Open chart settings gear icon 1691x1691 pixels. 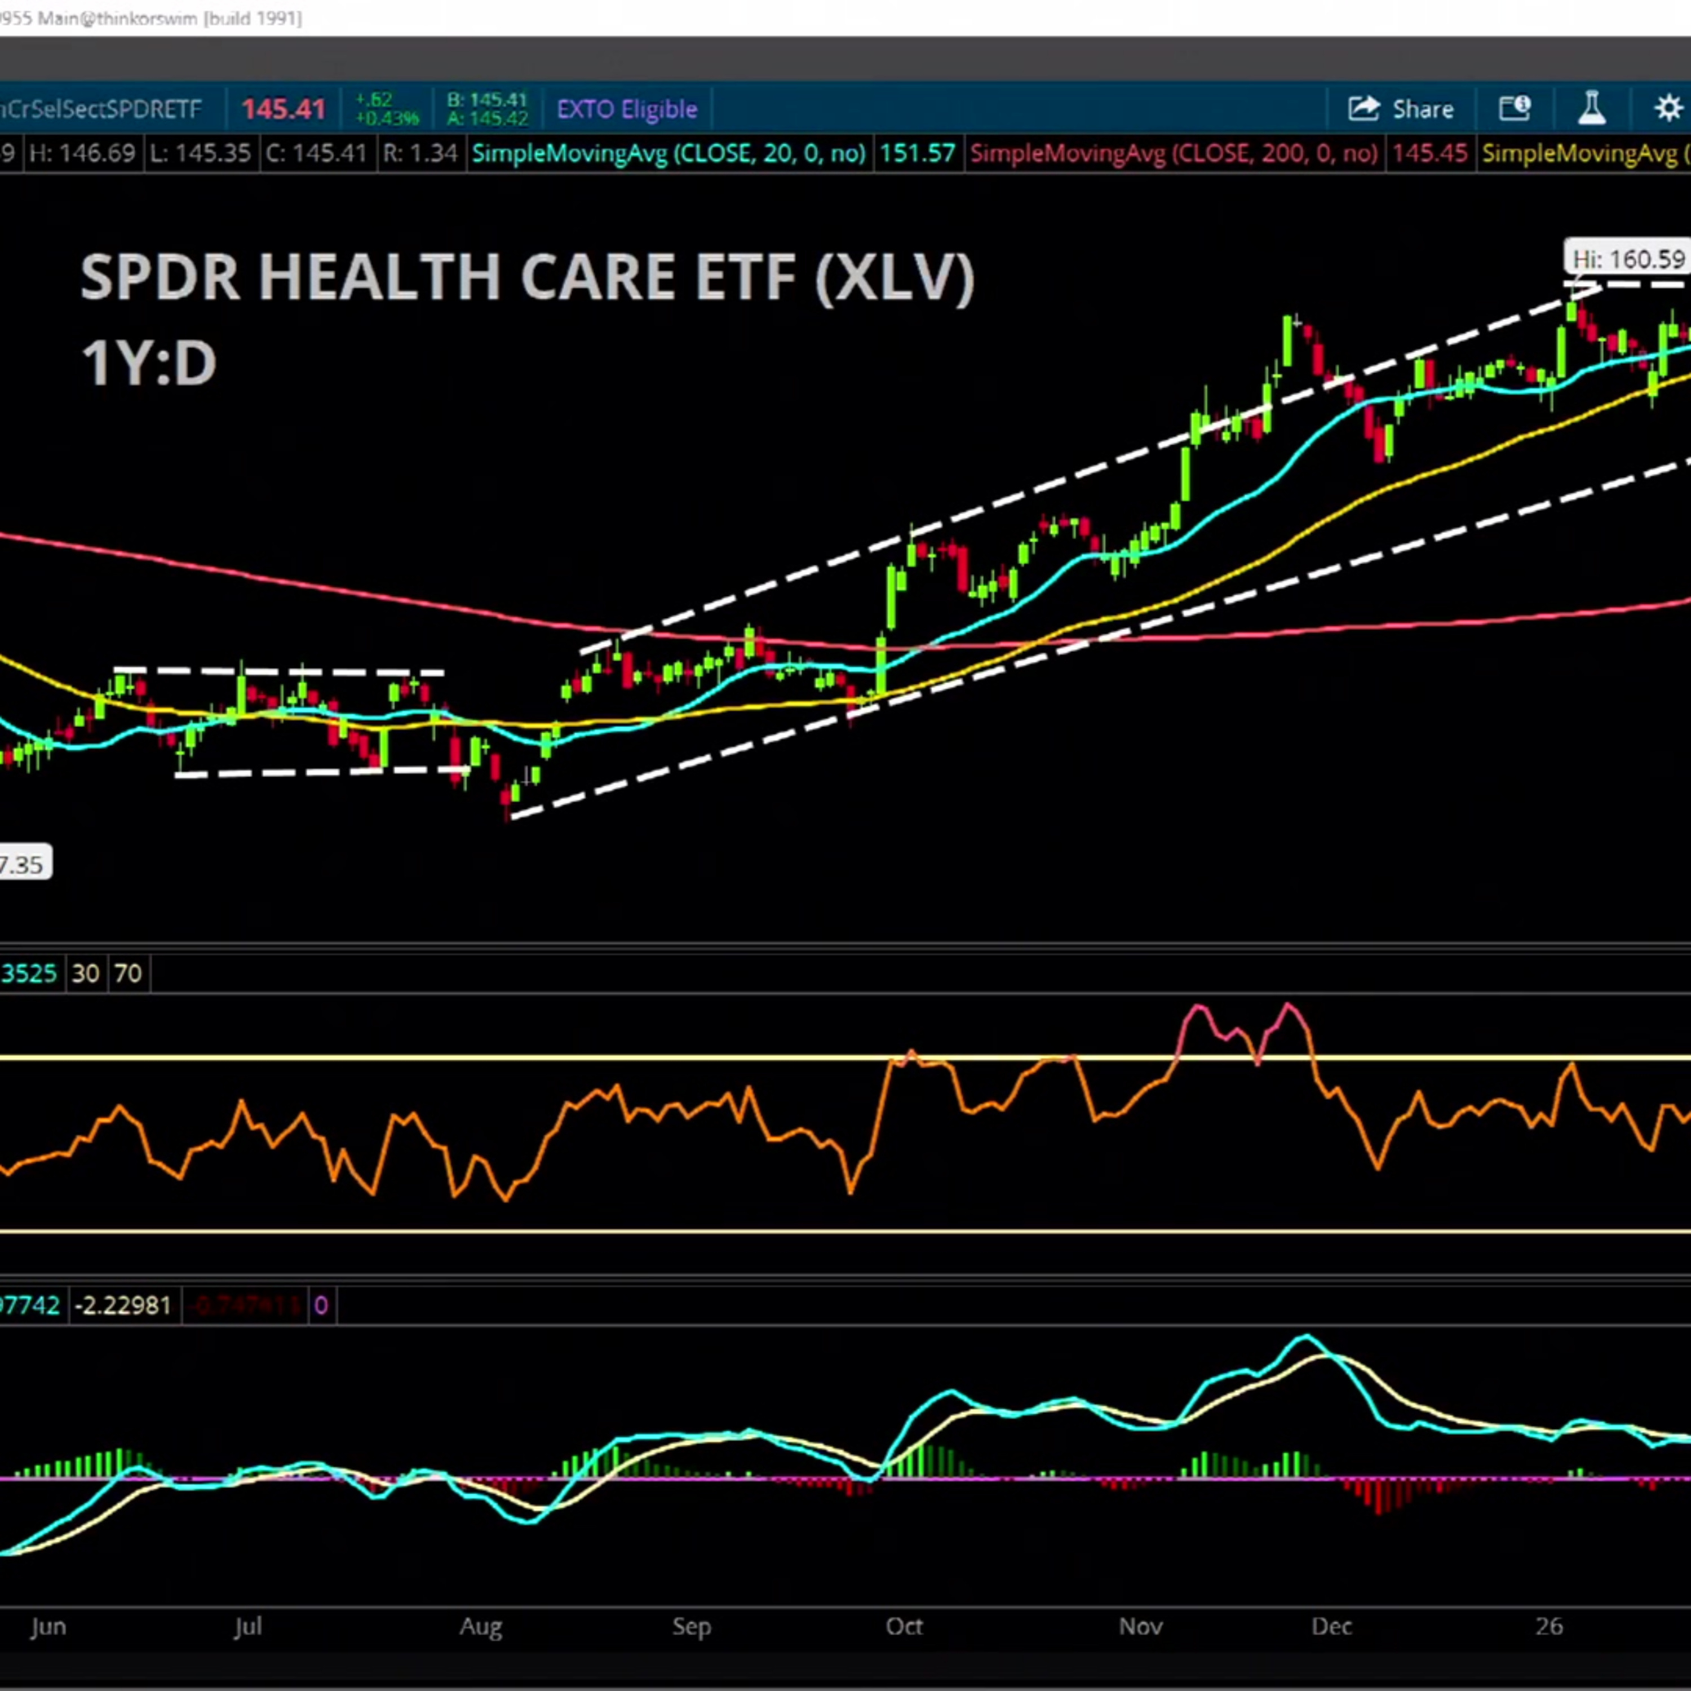[x=1668, y=109]
